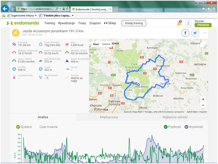Click the 5 809 kcal value
This screenshot has width=218, height=164.
tap(77, 45)
